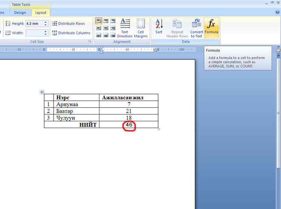Switch to the Design tab

[x=20, y=13]
